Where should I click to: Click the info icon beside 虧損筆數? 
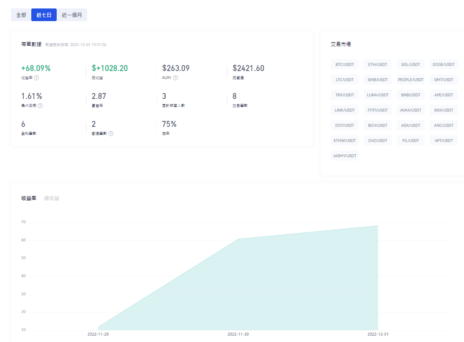111,134
